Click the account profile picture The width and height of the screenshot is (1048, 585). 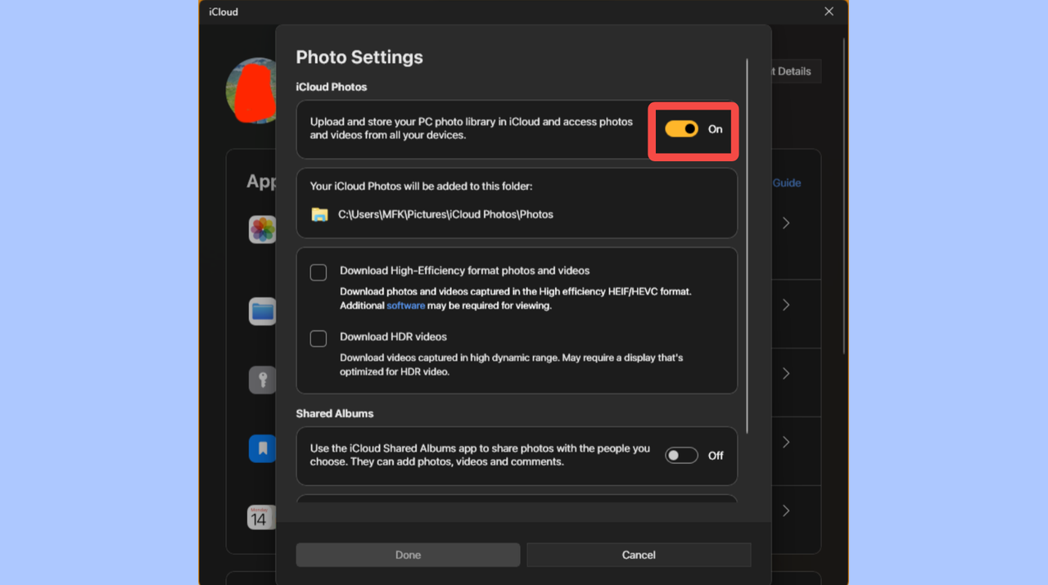point(251,90)
